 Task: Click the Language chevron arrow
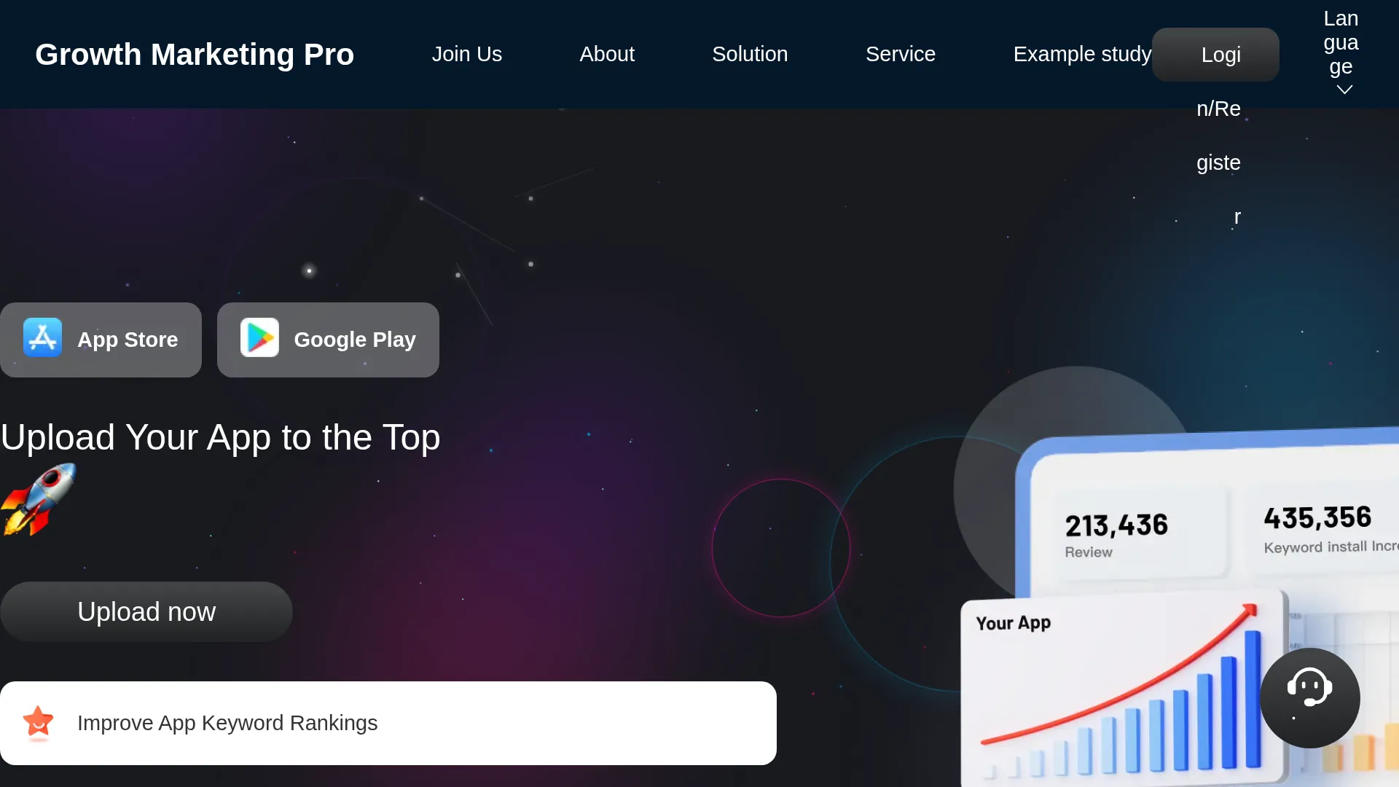coord(1344,90)
